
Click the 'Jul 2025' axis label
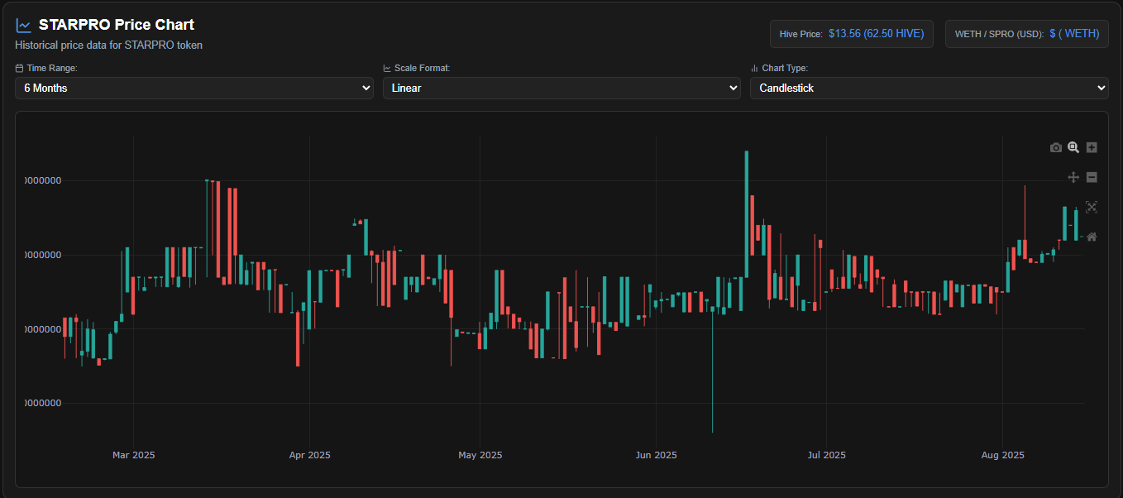pyautogui.click(x=826, y=455)
